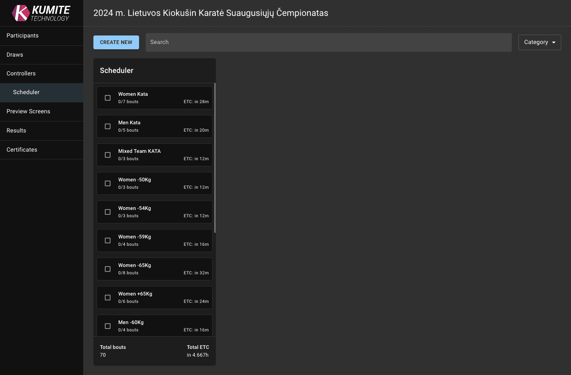Navigate to the Draws page
Screen dimensions: 571x375
[x=15, y=55]
